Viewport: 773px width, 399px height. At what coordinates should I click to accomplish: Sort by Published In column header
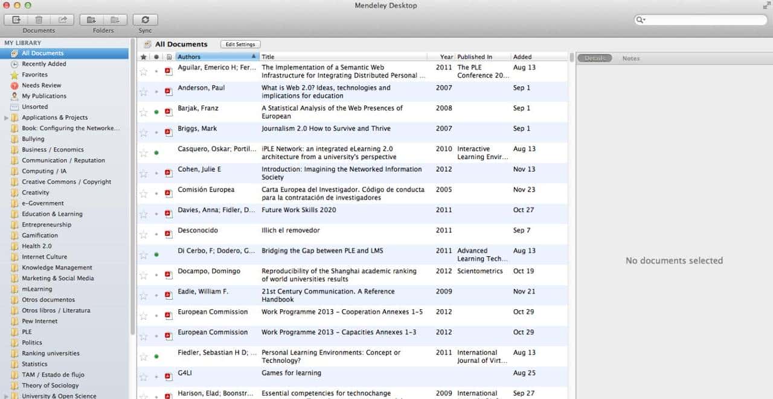[483, 57]
